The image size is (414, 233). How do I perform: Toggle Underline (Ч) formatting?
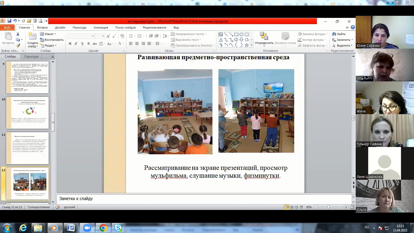point(82,43)
